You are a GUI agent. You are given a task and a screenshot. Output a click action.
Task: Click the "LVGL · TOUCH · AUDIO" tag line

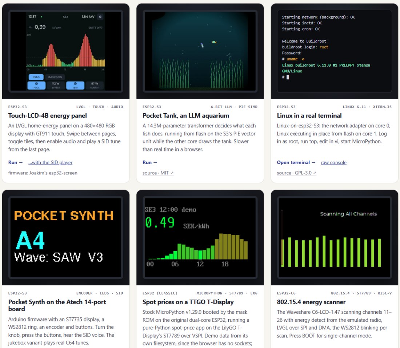point(100,107)
